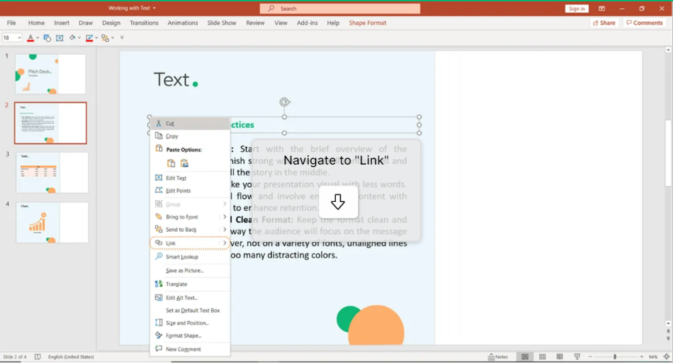This screenshot has height=363, width=673.
Task: Open Reading View from status bar
Action: coord(559,357)
